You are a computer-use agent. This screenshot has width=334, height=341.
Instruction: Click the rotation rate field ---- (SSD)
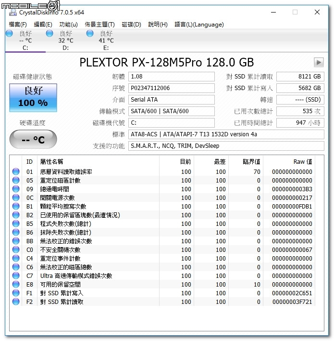pos(300,100)
